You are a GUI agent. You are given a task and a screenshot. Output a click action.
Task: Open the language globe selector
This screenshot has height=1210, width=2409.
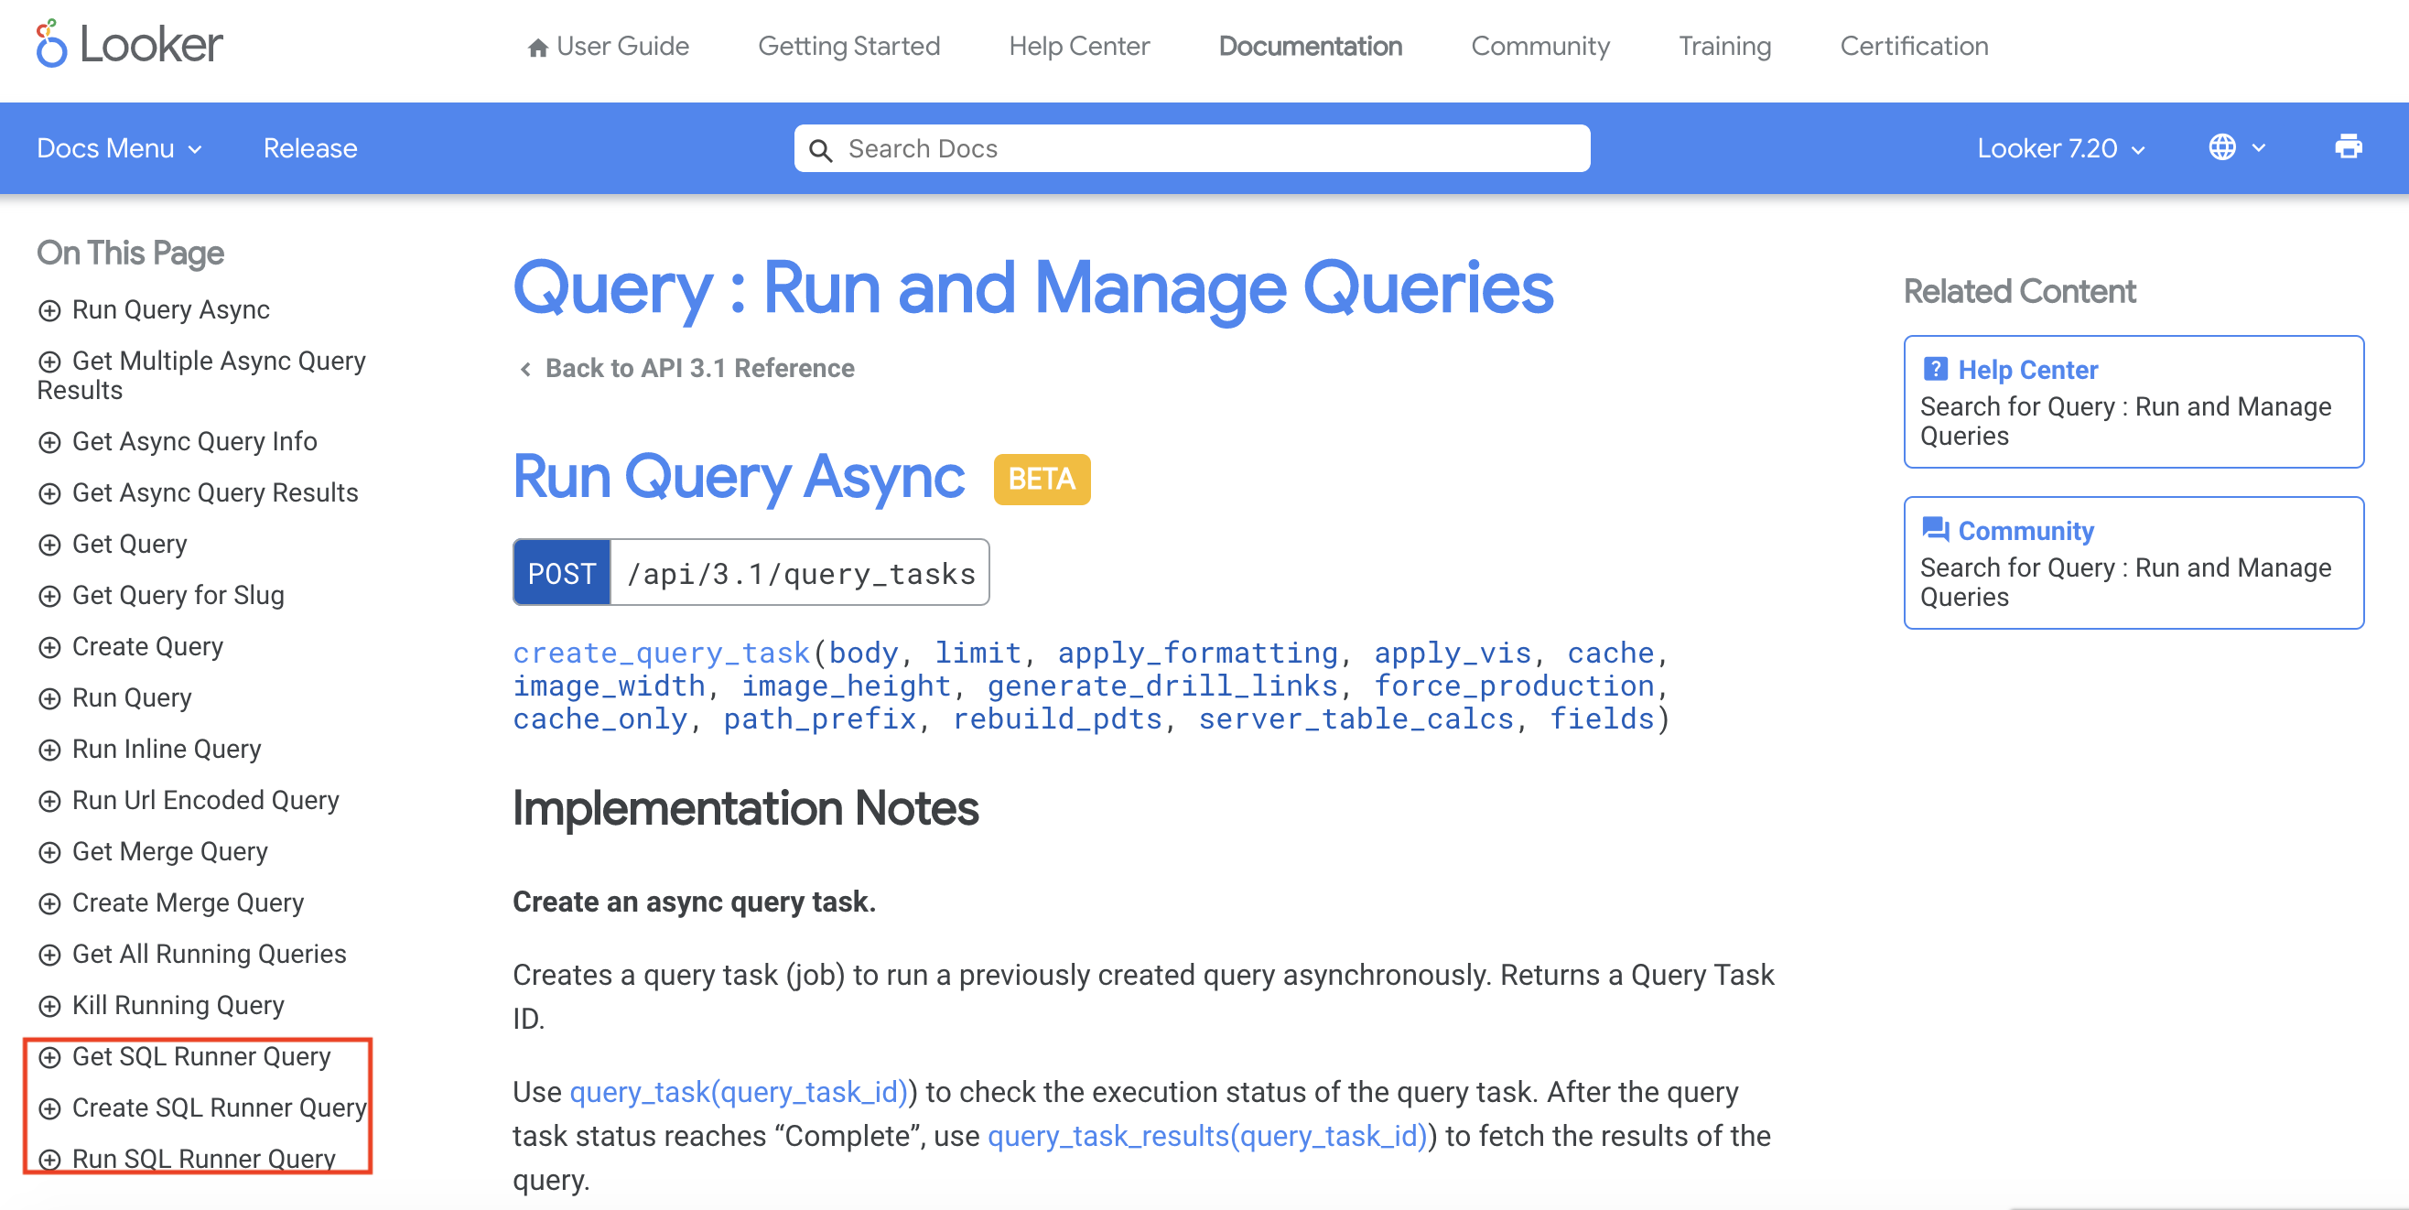(2237, 147)
